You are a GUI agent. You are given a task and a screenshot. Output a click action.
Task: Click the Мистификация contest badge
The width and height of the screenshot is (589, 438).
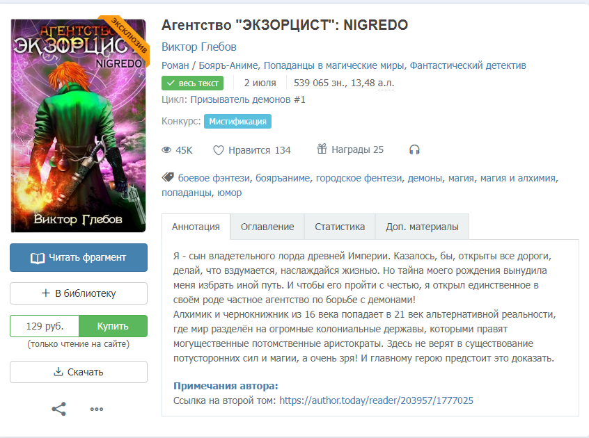pos(237,122)
